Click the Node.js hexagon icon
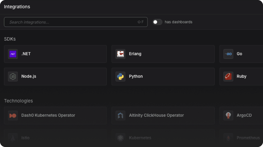The image size is (263, 147). tap(13, 76)
